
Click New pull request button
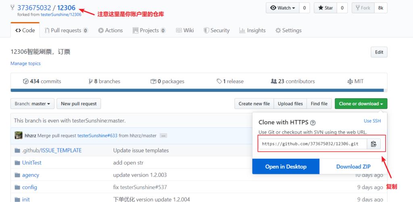point(79,104)
